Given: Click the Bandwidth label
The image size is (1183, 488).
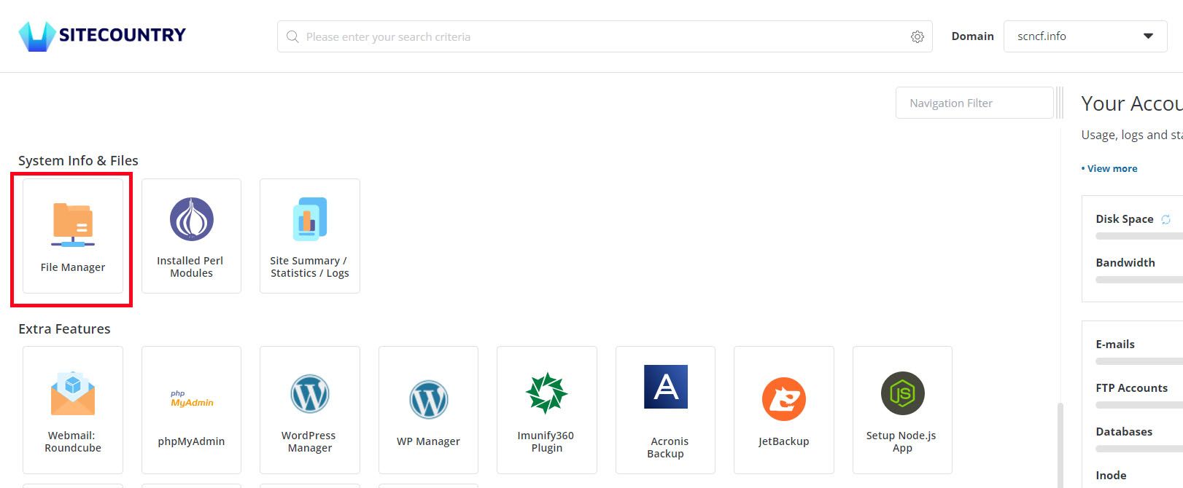Looking at the screenshot, I should pos(1125,263).
